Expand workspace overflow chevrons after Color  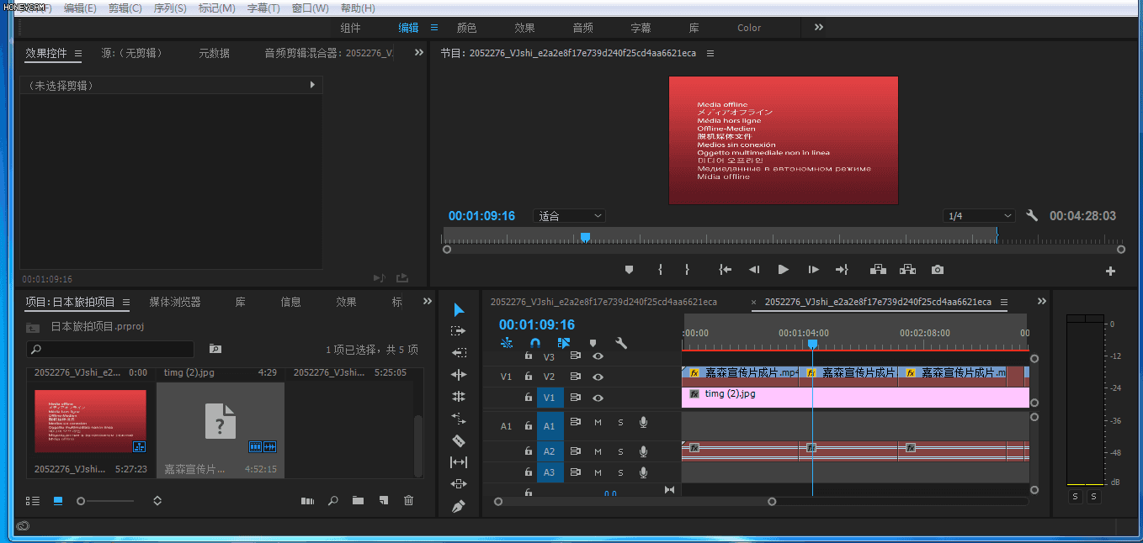click(x=819, y=28)
